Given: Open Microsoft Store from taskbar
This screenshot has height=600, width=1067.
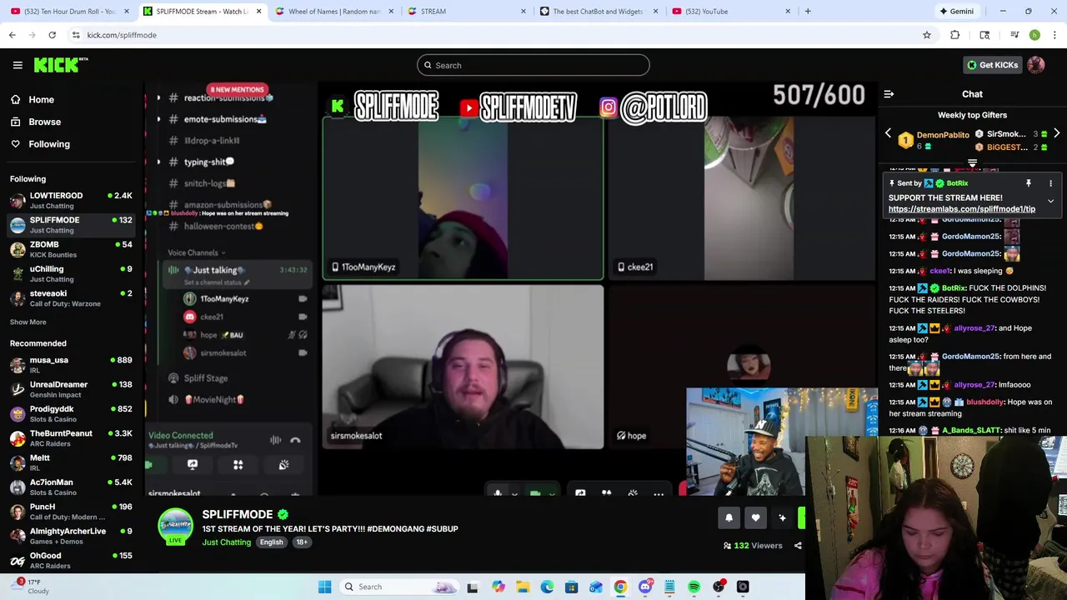Looking at the screenshot, I should pyautogui.click(x=571, y=587).
